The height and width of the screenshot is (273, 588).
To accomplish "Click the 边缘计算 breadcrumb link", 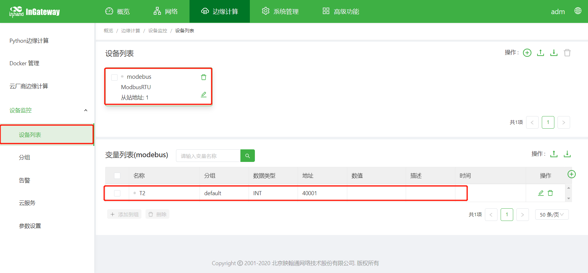I will [130, 31].
